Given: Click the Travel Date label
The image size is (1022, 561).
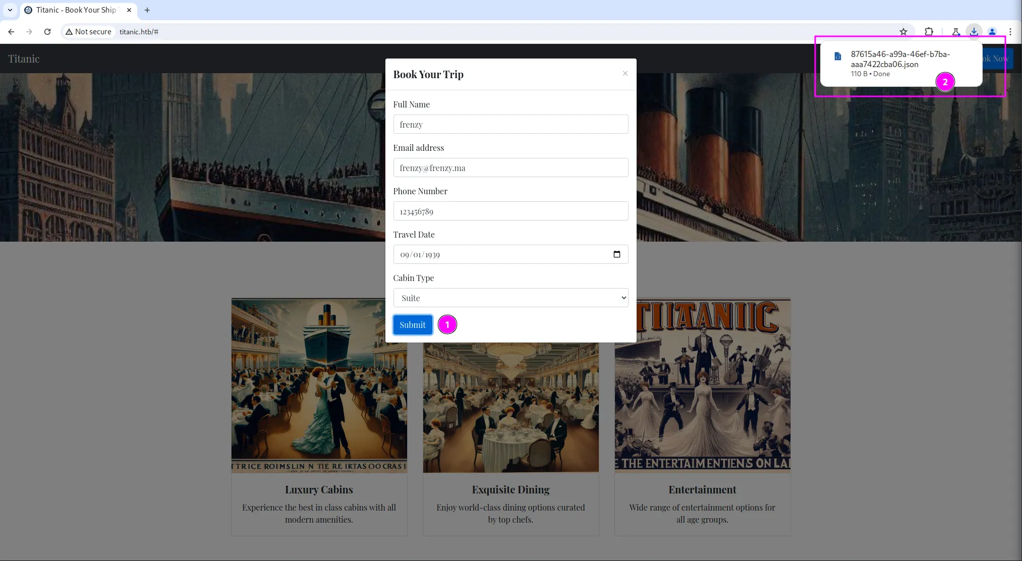Looking at the screenshot, I should 414,235.
